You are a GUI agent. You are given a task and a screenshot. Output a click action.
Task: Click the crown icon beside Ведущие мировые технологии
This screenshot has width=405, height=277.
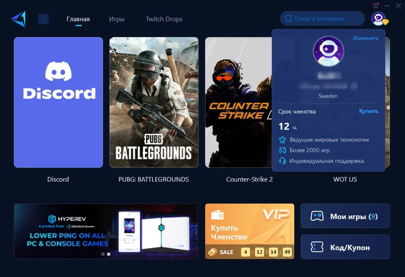(282, 140)
